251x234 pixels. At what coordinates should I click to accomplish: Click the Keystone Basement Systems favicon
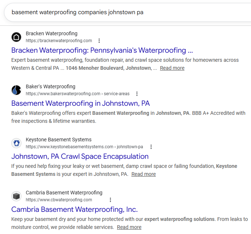click(16, 143)
